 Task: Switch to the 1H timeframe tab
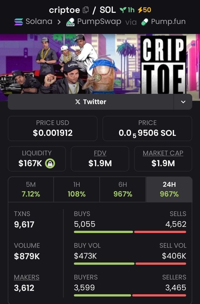pyautogui.click(x=77, y=189)
